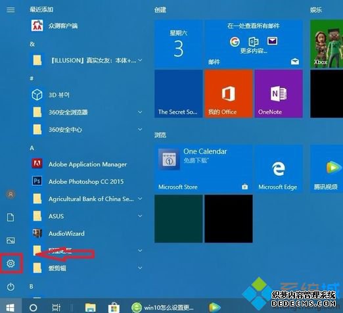Expand folder chevron below AudioWizard

pyautogui.click(x=140, y=251)
